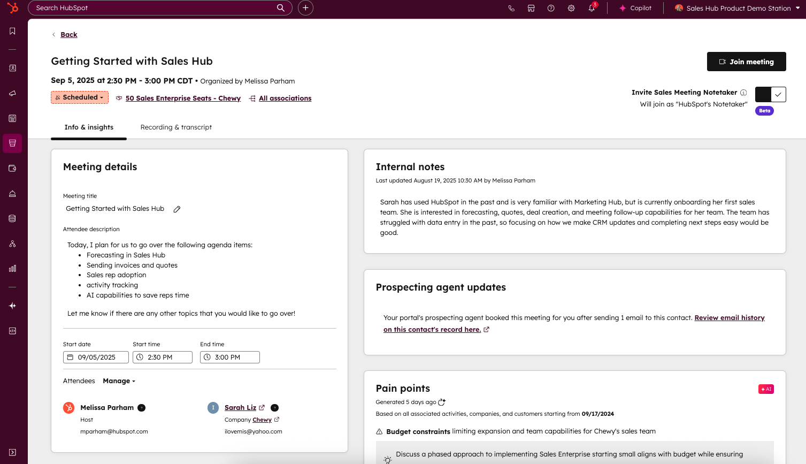Select the ilovemis@yahoo.com email text

coord(254,431)
